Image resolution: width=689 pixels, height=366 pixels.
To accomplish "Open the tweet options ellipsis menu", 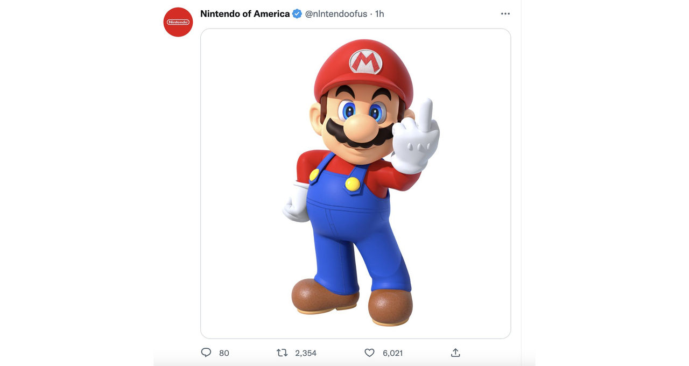I will coord(505,13).
